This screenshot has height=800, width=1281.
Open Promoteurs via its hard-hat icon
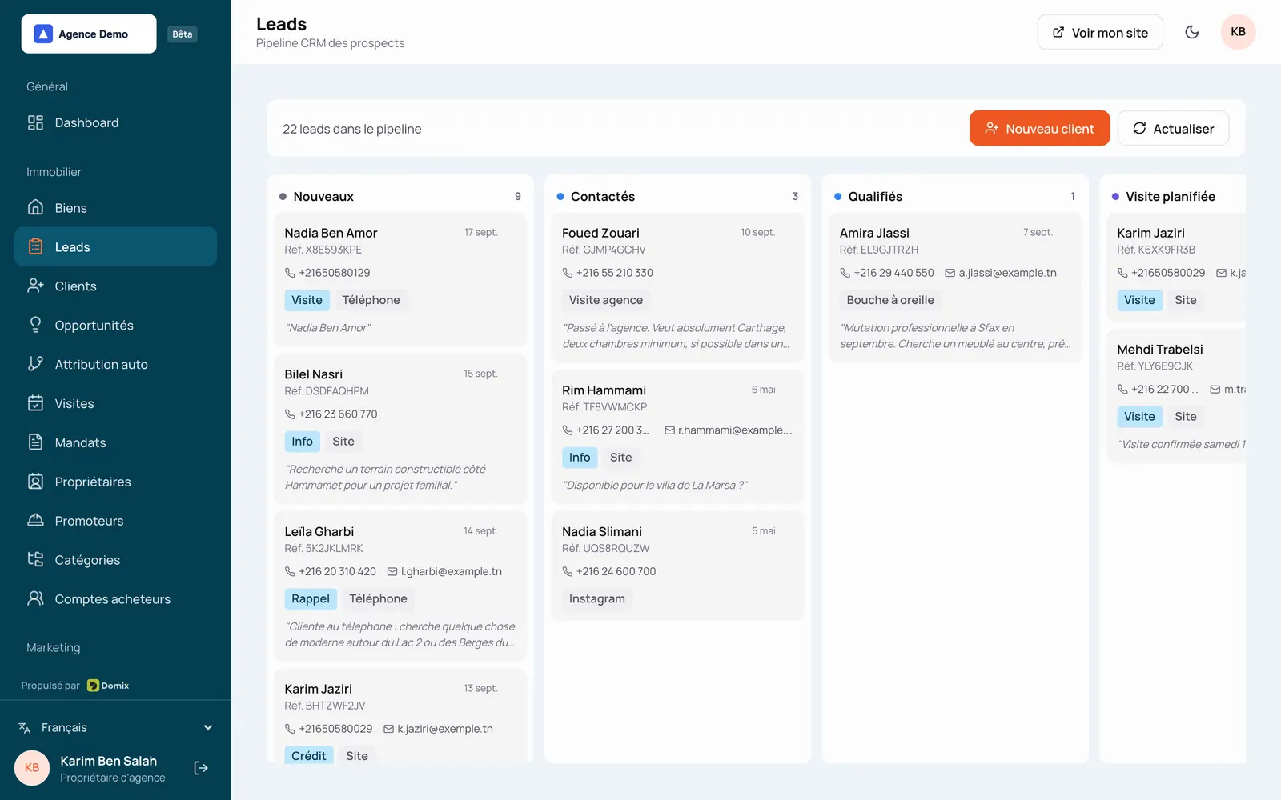click(35, 521)
